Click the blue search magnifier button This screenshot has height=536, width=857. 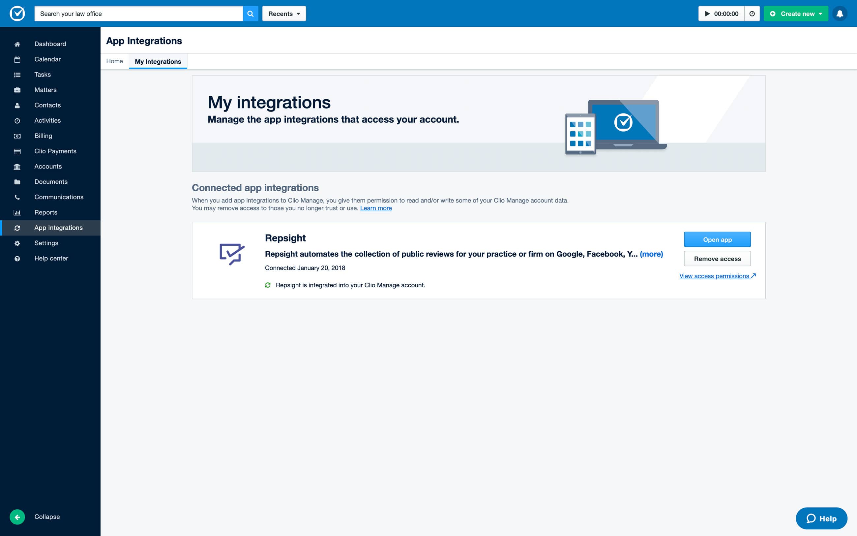(x=251, y=14)
